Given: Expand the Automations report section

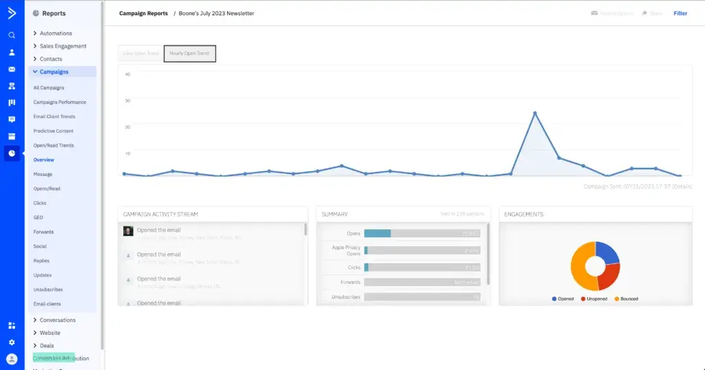Looking at the screenshot, I should 55,33.
